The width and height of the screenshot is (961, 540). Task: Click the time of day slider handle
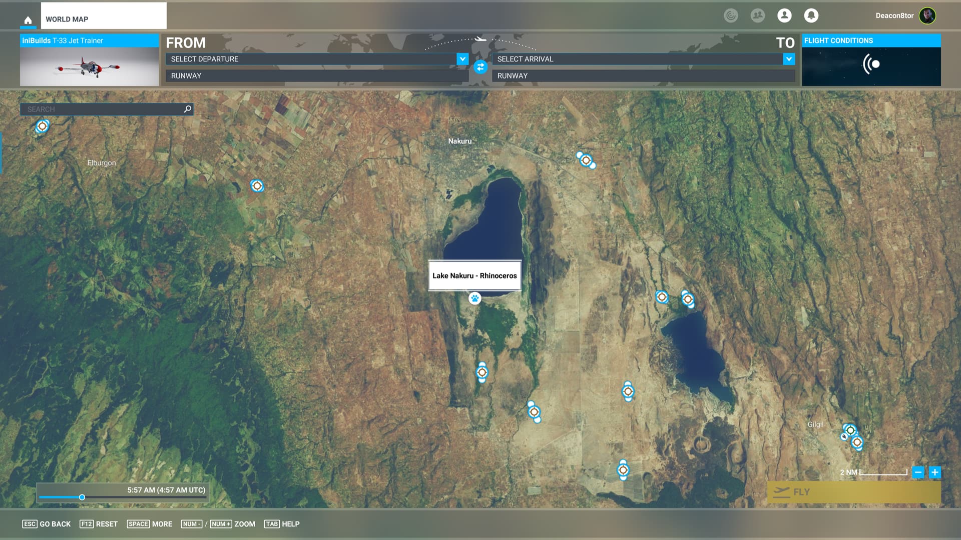point(82,497)
